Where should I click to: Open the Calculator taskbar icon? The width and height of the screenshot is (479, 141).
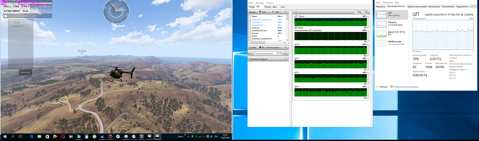tap(87, 137)
